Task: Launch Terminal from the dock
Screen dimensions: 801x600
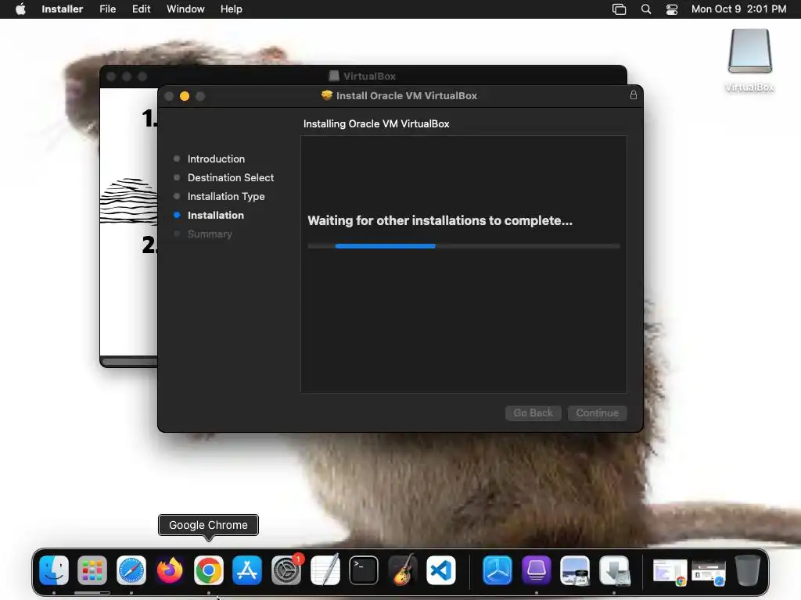Action: pyautogui.click(x=364, y=570)
